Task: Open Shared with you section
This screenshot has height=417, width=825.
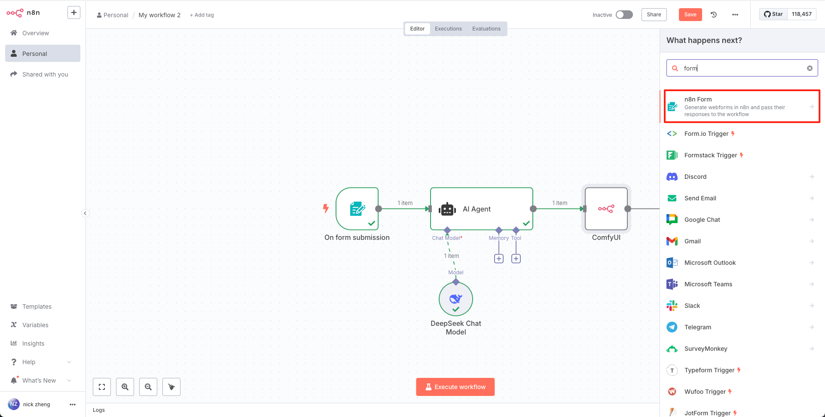Action: pyautogui.click(x=43, y=74)
